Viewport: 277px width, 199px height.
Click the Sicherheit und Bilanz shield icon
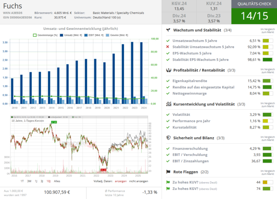(x=168, y=138)
